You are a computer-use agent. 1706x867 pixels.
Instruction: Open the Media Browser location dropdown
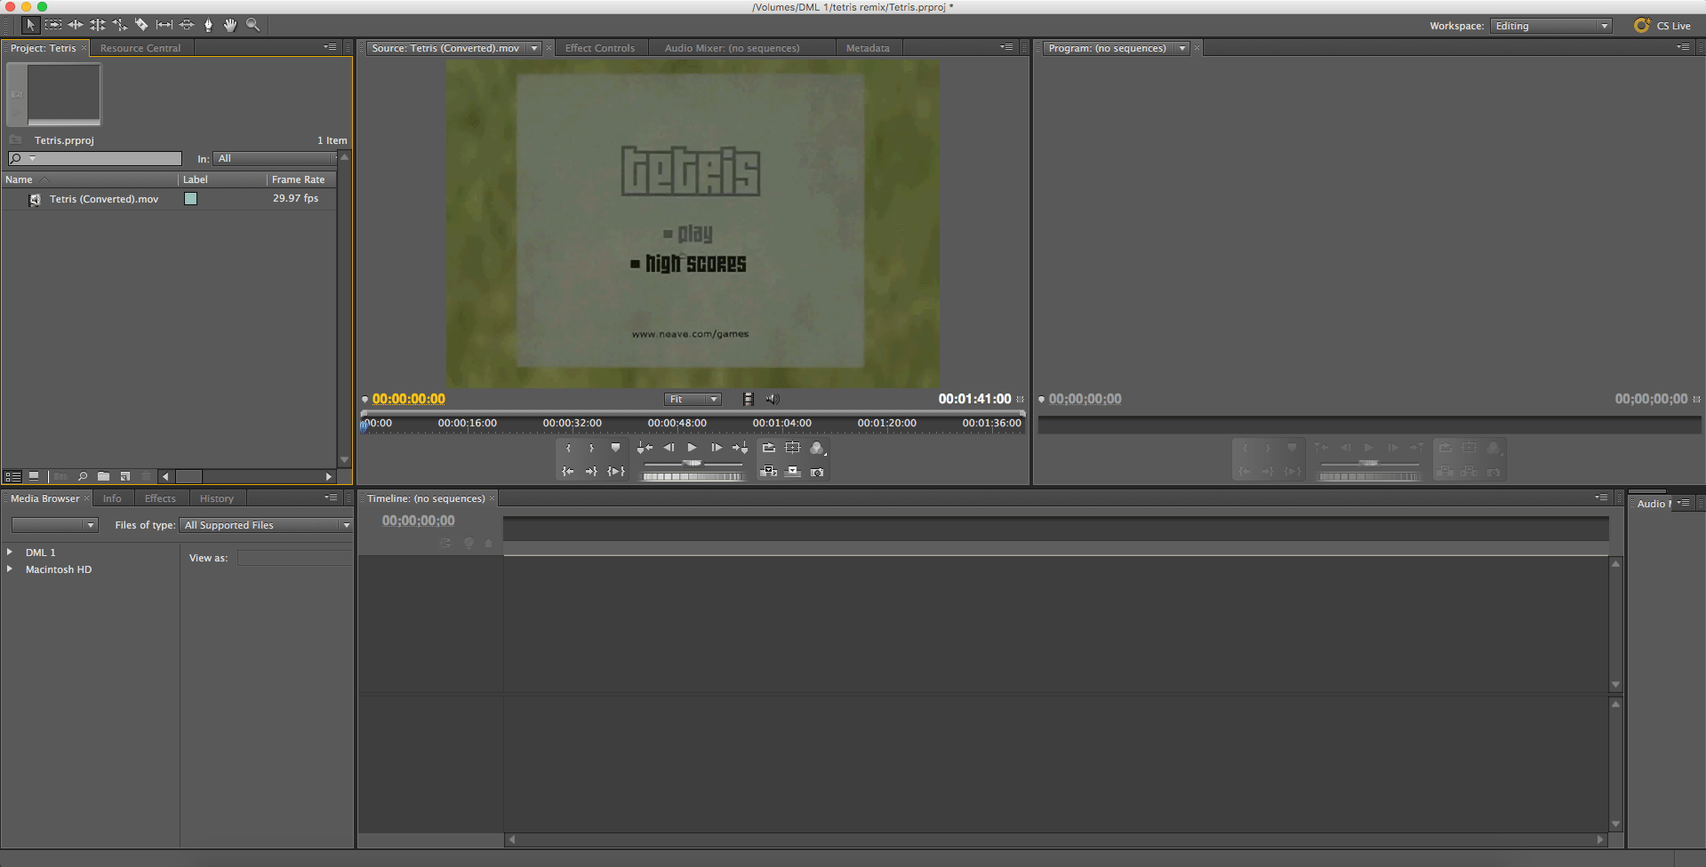tap(54, 525)
